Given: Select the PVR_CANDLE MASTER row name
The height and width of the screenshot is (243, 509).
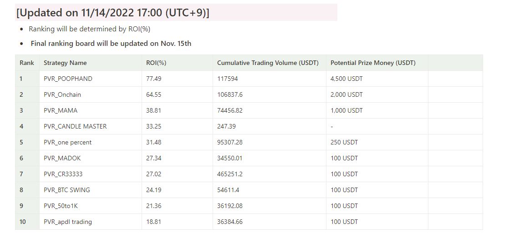Looking at the screenshot, I should [75, 126].
